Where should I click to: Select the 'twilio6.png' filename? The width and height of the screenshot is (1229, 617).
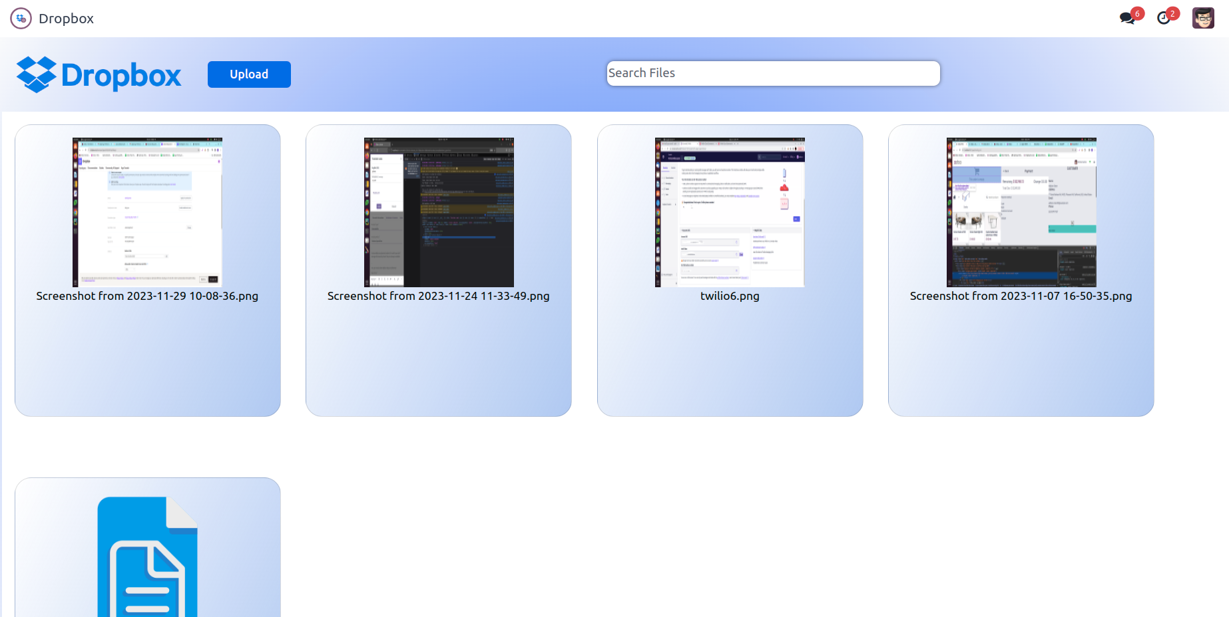coord(730,296)
